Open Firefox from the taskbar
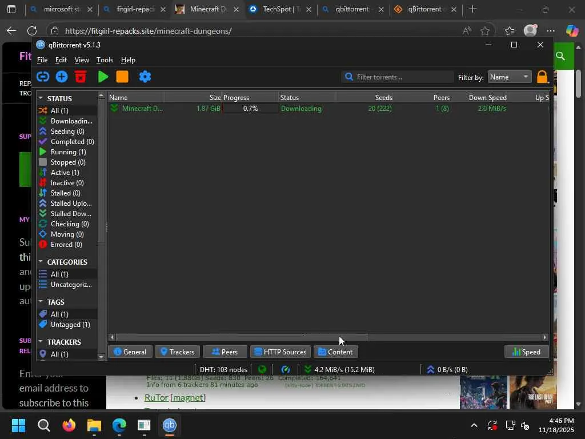This screenshot has height=439, width=585. click(x=69, y=425)
